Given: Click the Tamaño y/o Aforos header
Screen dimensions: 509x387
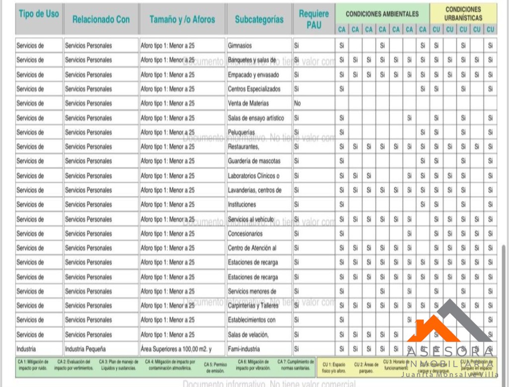Looking at the screenshot, I should (182, 19).
